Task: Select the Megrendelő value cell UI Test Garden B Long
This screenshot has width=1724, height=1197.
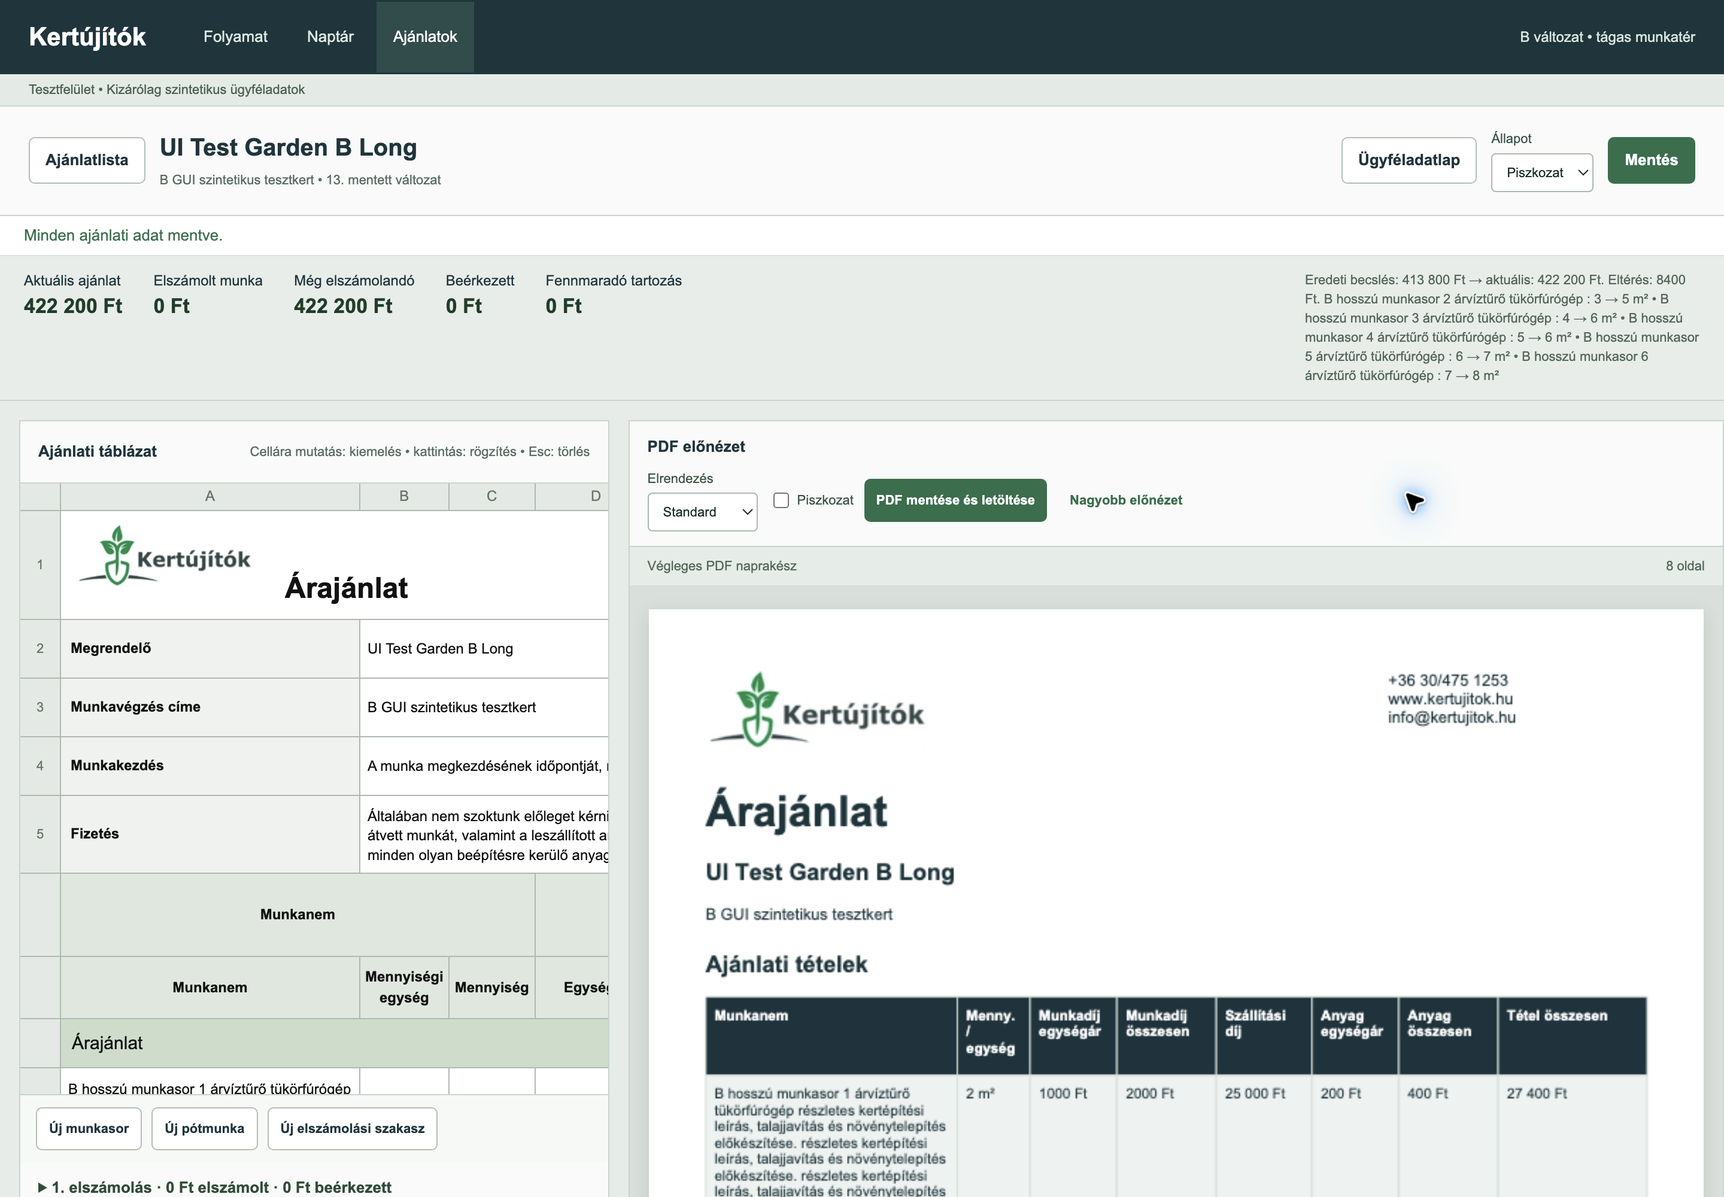Action: point(484,649)
